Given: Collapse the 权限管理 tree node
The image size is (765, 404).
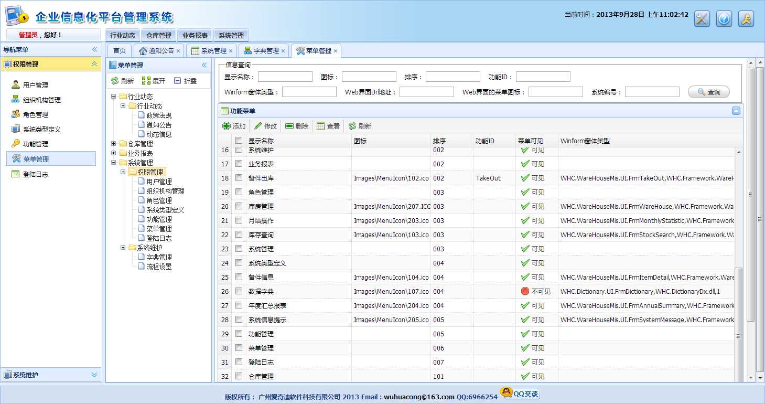Looking at the screenshot, I should pyautogui.click(x=123, y=172).
